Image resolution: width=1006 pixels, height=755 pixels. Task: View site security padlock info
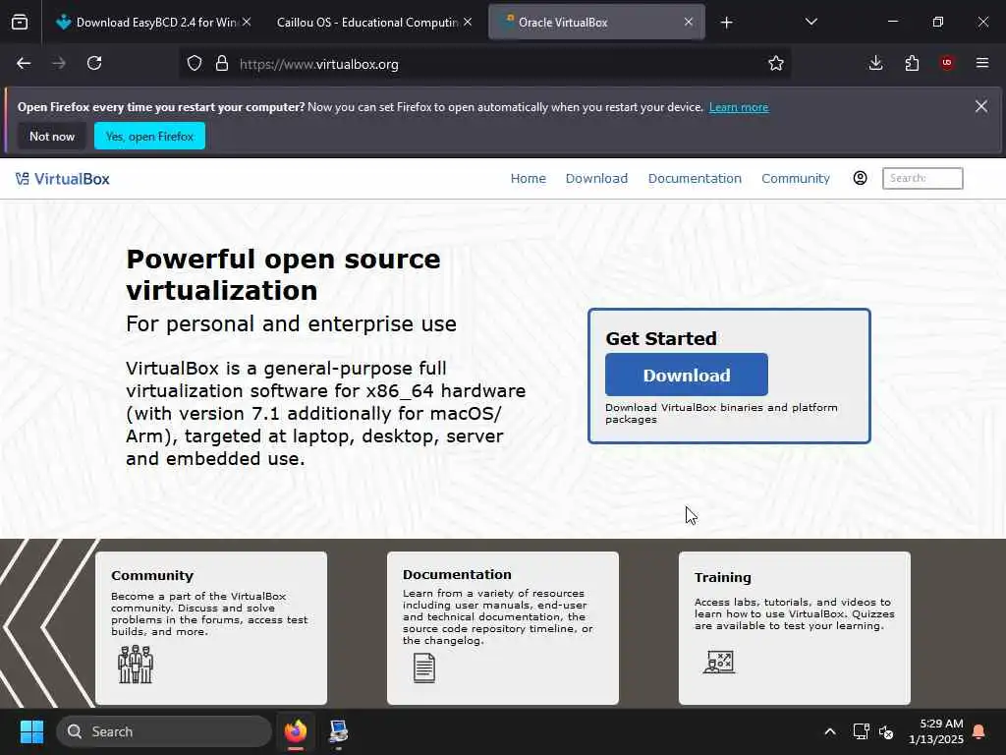coord(222,64)
